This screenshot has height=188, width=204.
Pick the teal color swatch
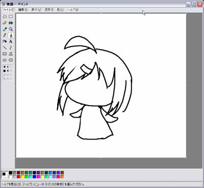(31, 173)
